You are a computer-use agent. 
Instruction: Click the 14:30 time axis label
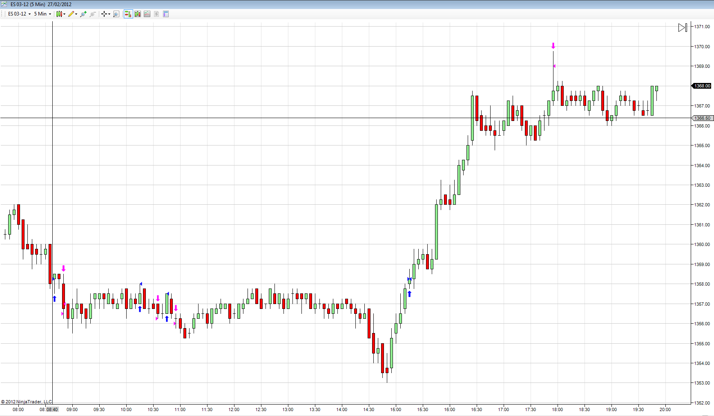pos(369,409)
